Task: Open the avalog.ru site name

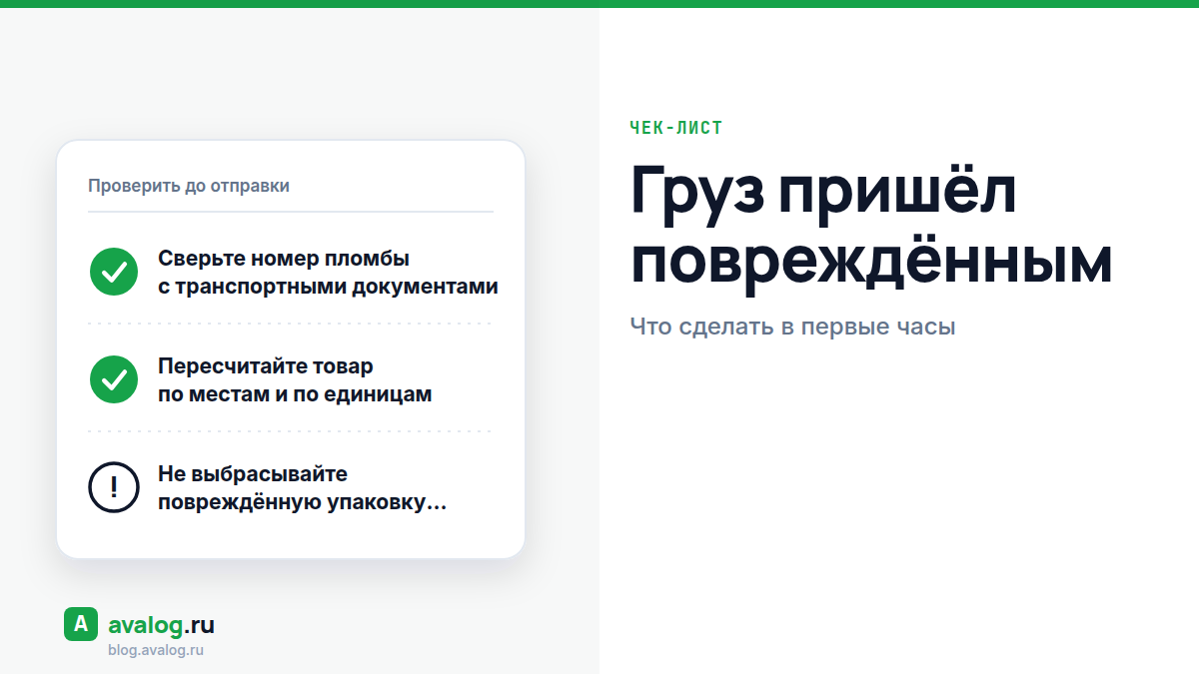Action: pyautogui.click(x=161, y=626)
